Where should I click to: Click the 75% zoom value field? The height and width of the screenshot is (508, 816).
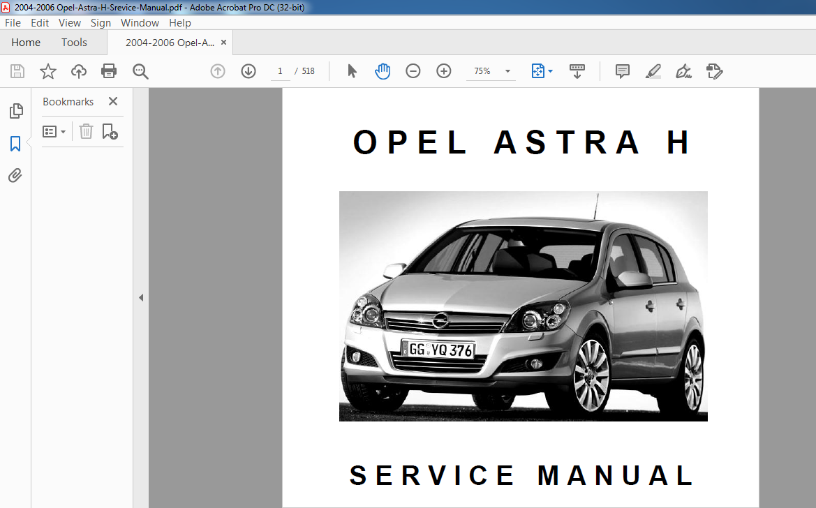click(482, 71)
